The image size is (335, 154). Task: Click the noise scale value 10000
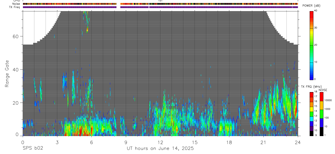tap(328, 100)
